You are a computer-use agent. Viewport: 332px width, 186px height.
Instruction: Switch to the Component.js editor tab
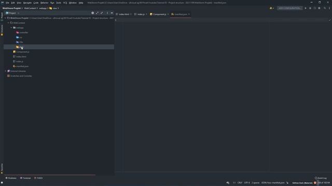[x=159, y=14]
